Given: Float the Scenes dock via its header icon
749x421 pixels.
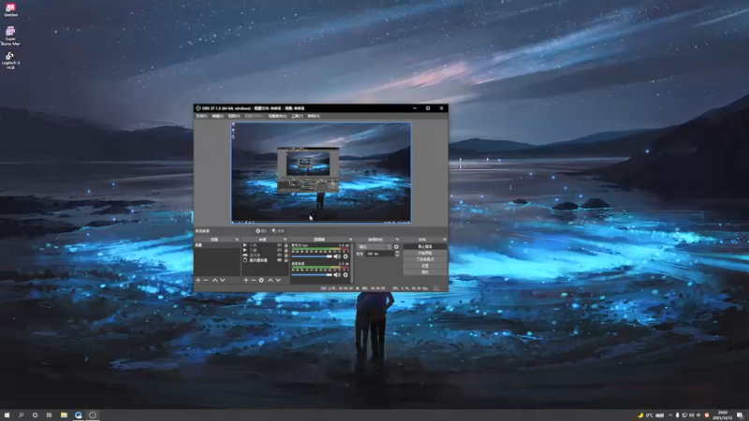Looking at the screenshot, I should [237, 240].
